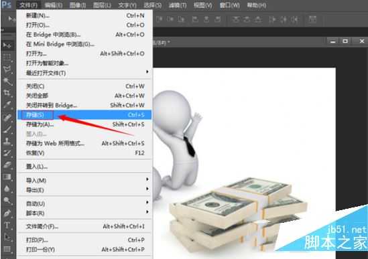Choose 打开(O)... from File menu
The image size is (368, 259).
[84, 25]
